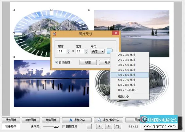Click the 5.2 x 3.3 size readout
Screen dimensions: 185x132
point(133,126)
